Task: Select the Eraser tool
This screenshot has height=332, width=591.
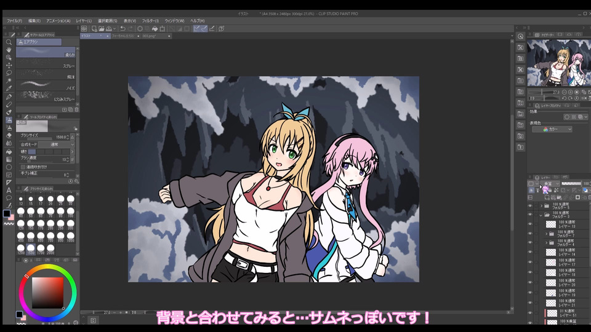Action: (9, 135)
